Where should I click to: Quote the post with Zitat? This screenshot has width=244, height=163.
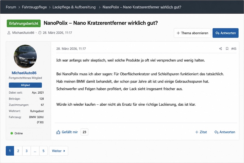coord(201,132)
